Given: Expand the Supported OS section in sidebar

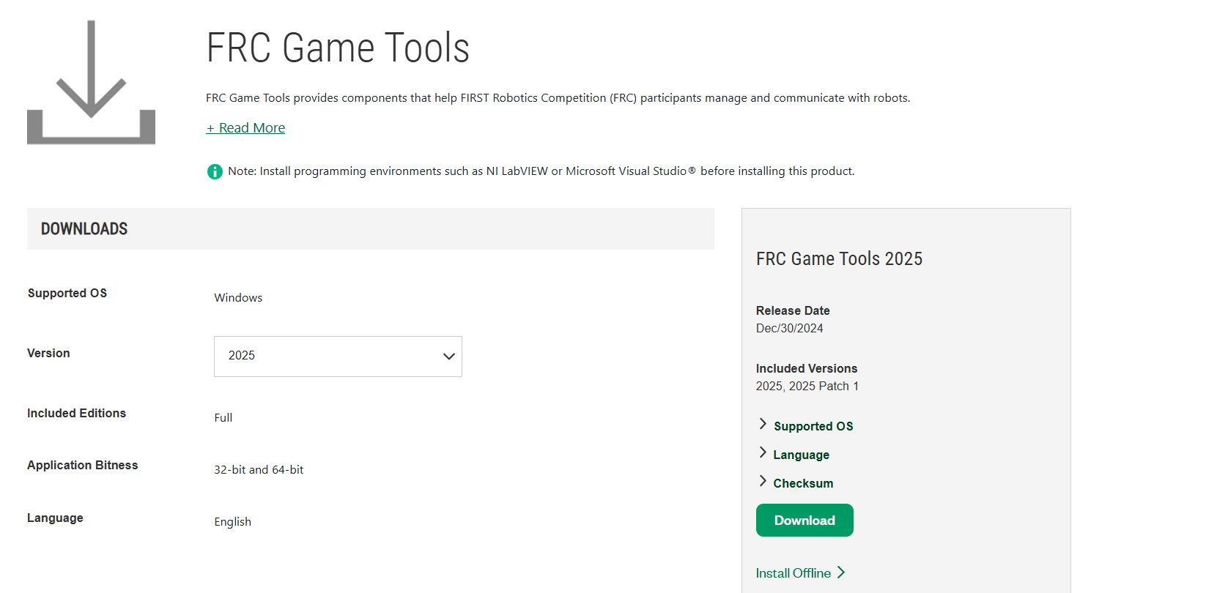Looking at the screenshot, I should 806,426.
